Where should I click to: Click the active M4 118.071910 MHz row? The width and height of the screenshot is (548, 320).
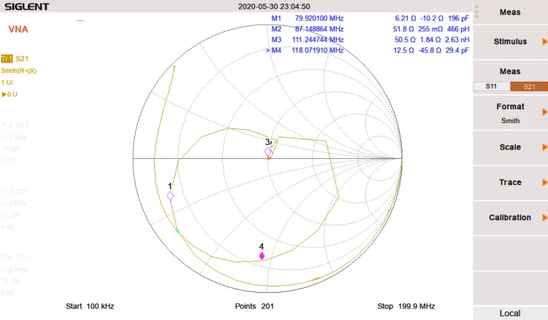pyautogui.click(x=368, y=50)
